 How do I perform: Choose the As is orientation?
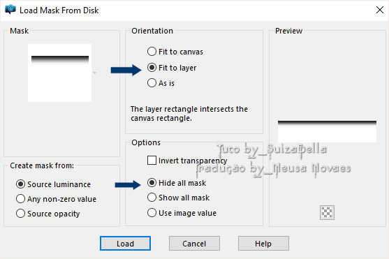pyautogui.click(x=161, y=83)
